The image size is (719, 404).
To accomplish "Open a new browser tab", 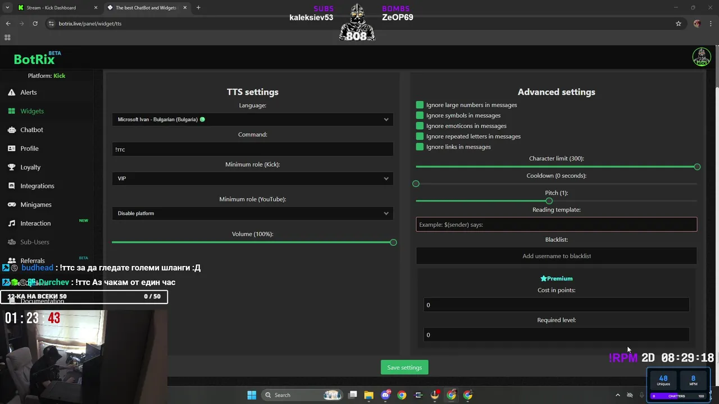I will (198, 7).
